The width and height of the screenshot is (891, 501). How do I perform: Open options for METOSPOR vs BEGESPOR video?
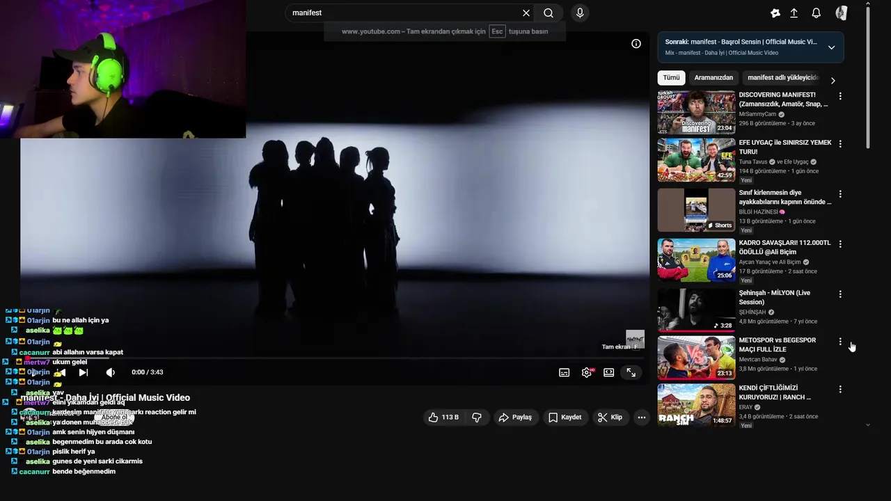tap(840, 341)
